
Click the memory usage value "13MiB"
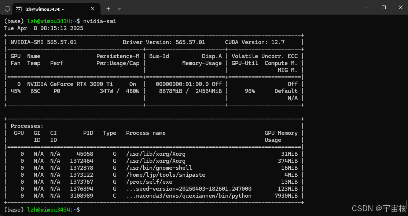(x=289, y=182)
